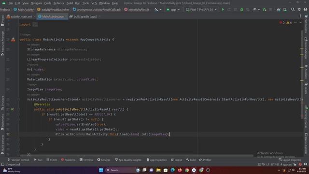The image size is (309, 174).
Task: Expand the folded import block
Action: [x=35, y=25]
